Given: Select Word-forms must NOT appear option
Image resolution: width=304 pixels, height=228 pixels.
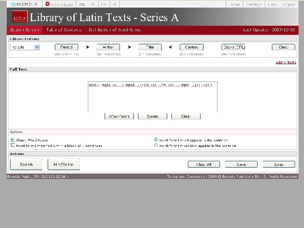Looking at the screenshot, I should click(x=156, y=145).
